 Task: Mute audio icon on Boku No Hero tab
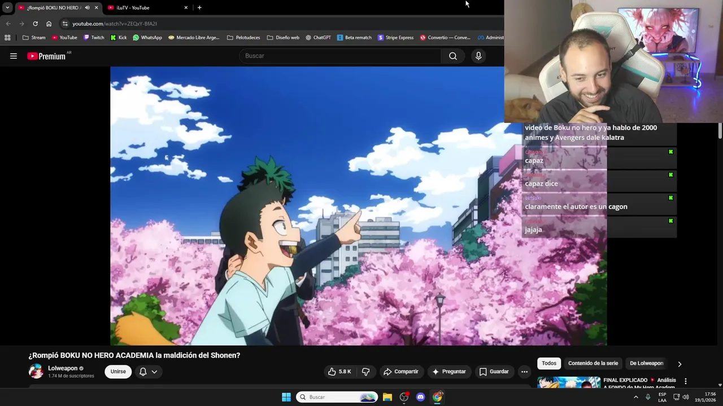tap(87, 7)
